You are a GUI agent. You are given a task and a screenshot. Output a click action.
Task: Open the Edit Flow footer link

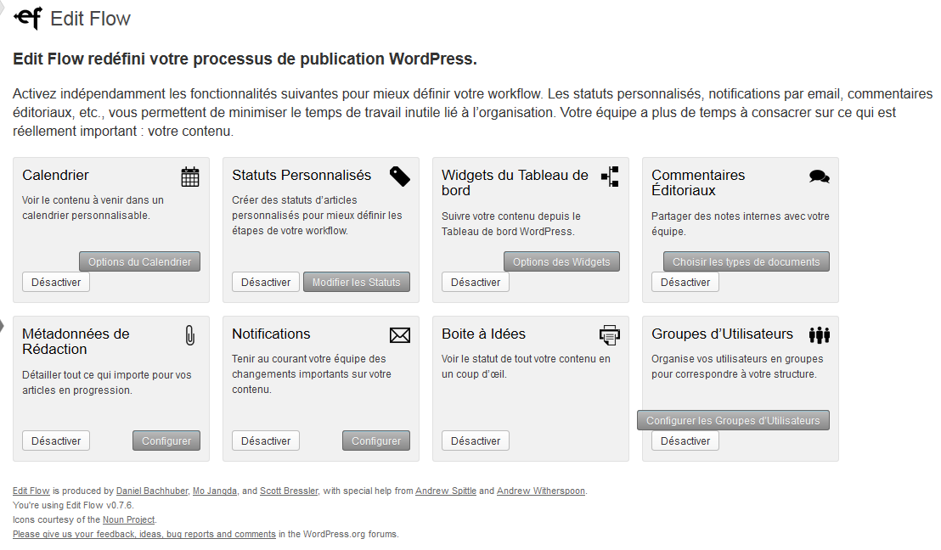[x=31, y=491]
